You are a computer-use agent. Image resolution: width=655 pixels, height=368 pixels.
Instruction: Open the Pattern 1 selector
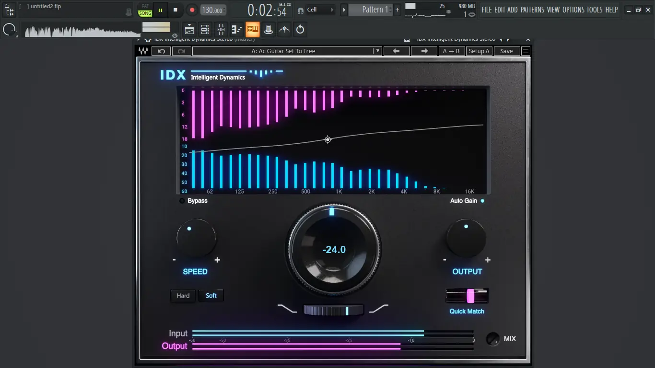click(x=371, y=10)
